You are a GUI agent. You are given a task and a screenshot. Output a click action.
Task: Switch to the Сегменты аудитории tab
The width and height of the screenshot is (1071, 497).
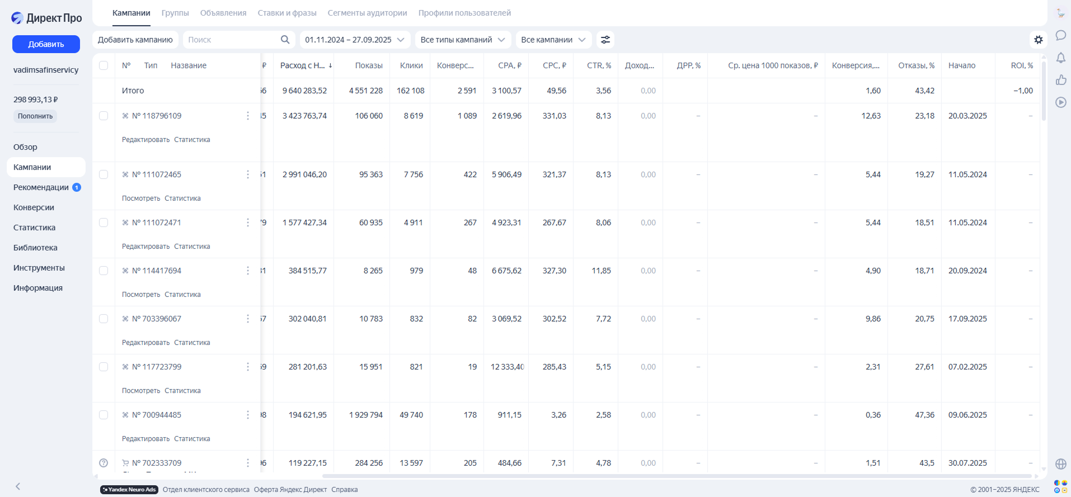[368, 13]
